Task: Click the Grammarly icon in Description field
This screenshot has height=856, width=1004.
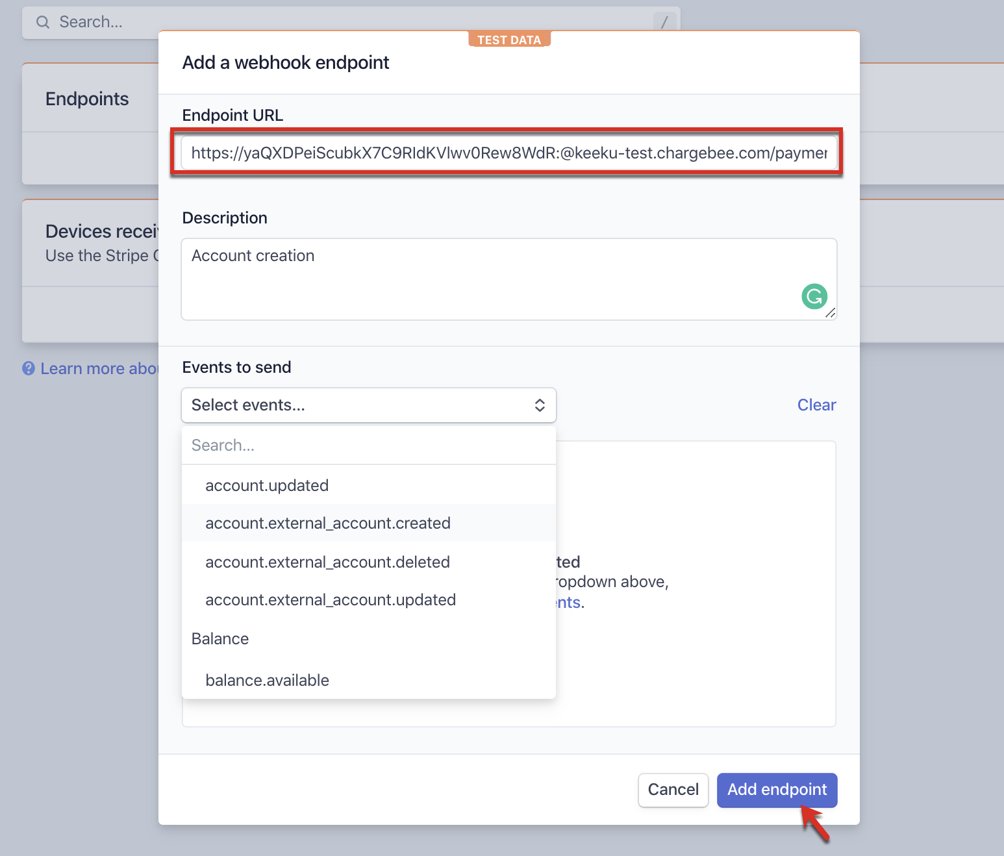Action: (x=814, y=296)
